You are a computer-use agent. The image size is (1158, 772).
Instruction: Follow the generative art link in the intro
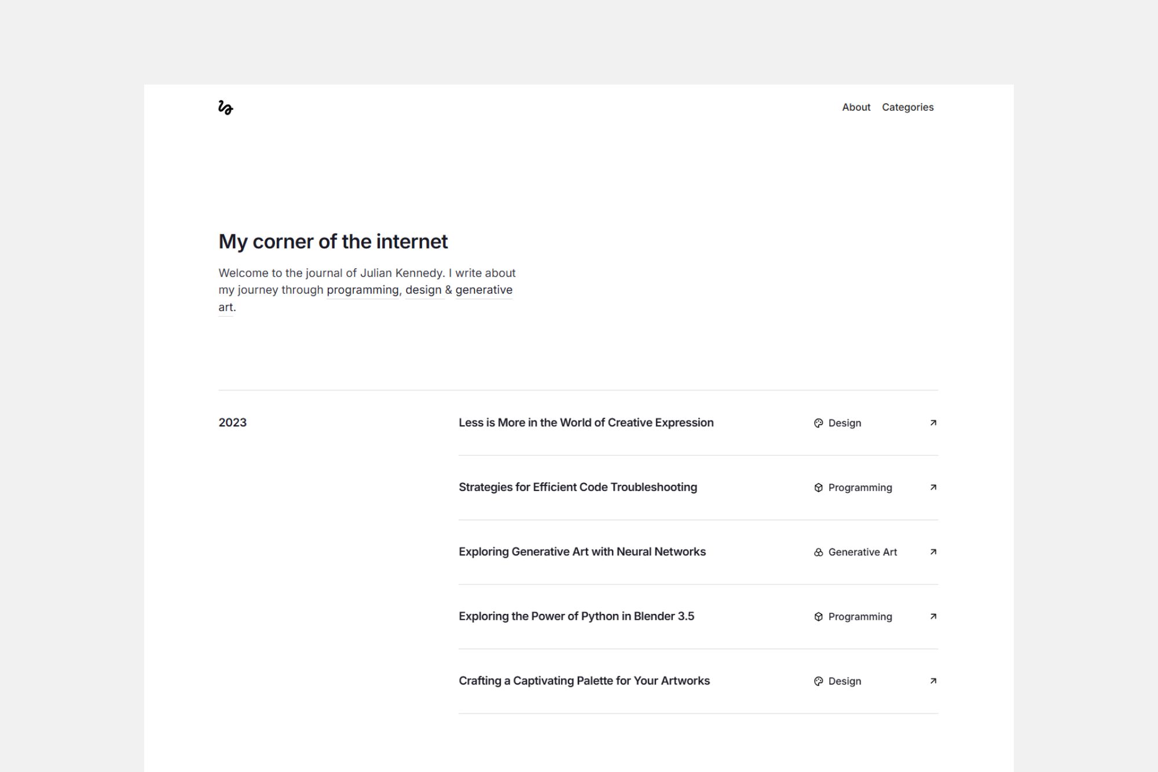pyautogui.click(x=483, y=290)
